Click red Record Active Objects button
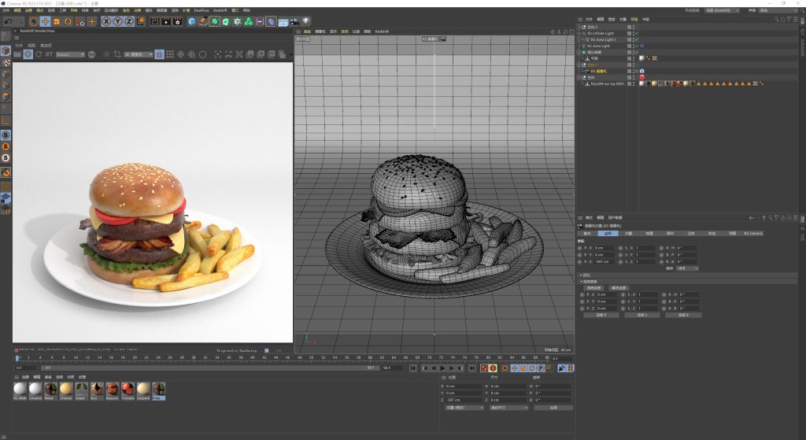The image size is (806, 440). pyautogui.click(x=484, y=368)
